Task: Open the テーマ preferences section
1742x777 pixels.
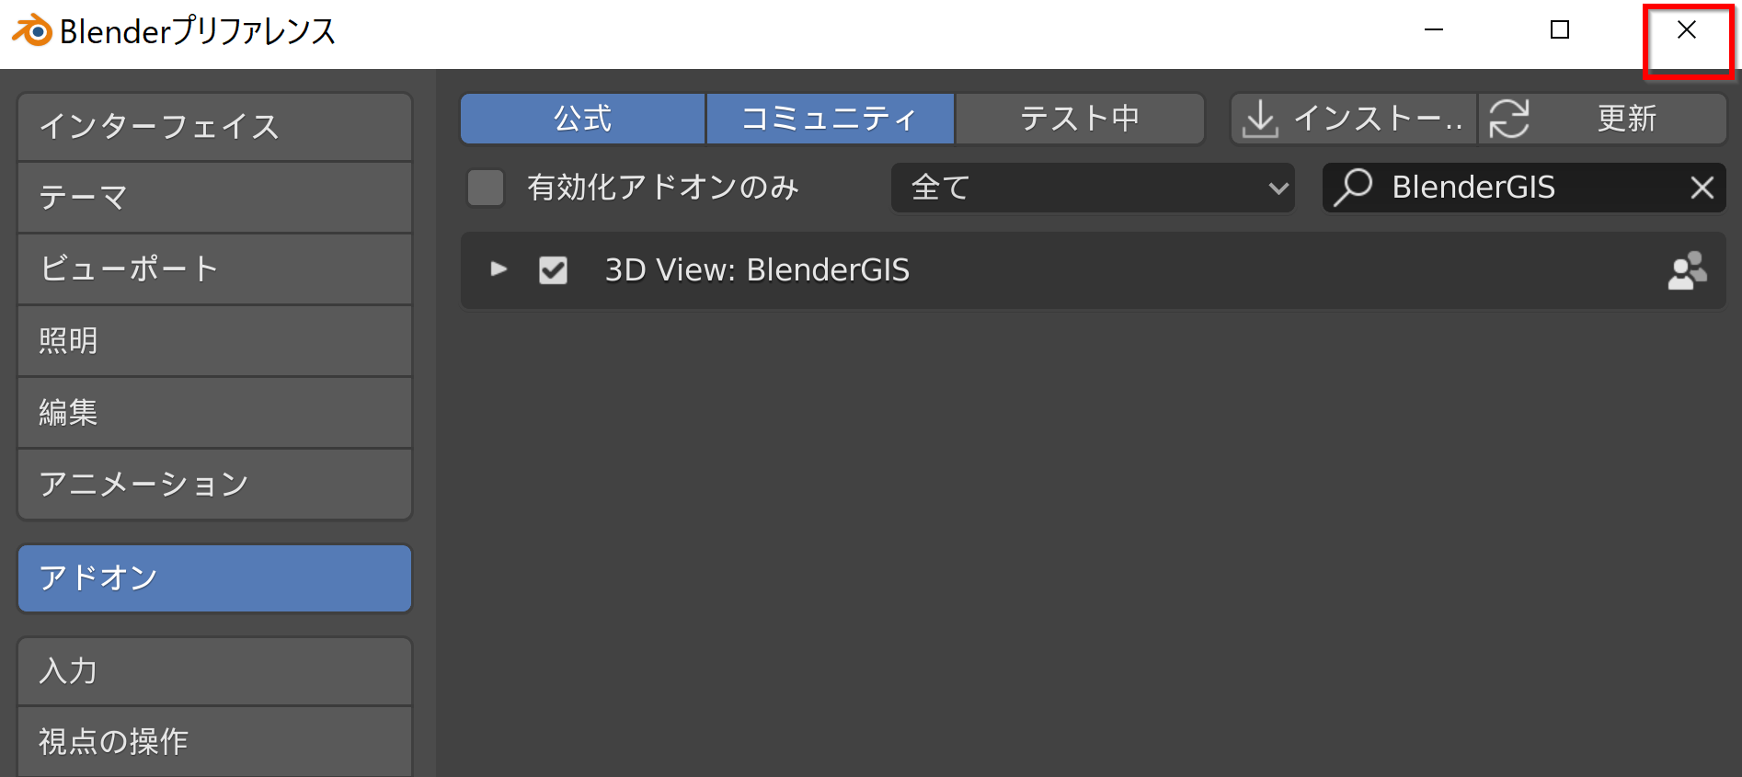Action: coord(214,198)
